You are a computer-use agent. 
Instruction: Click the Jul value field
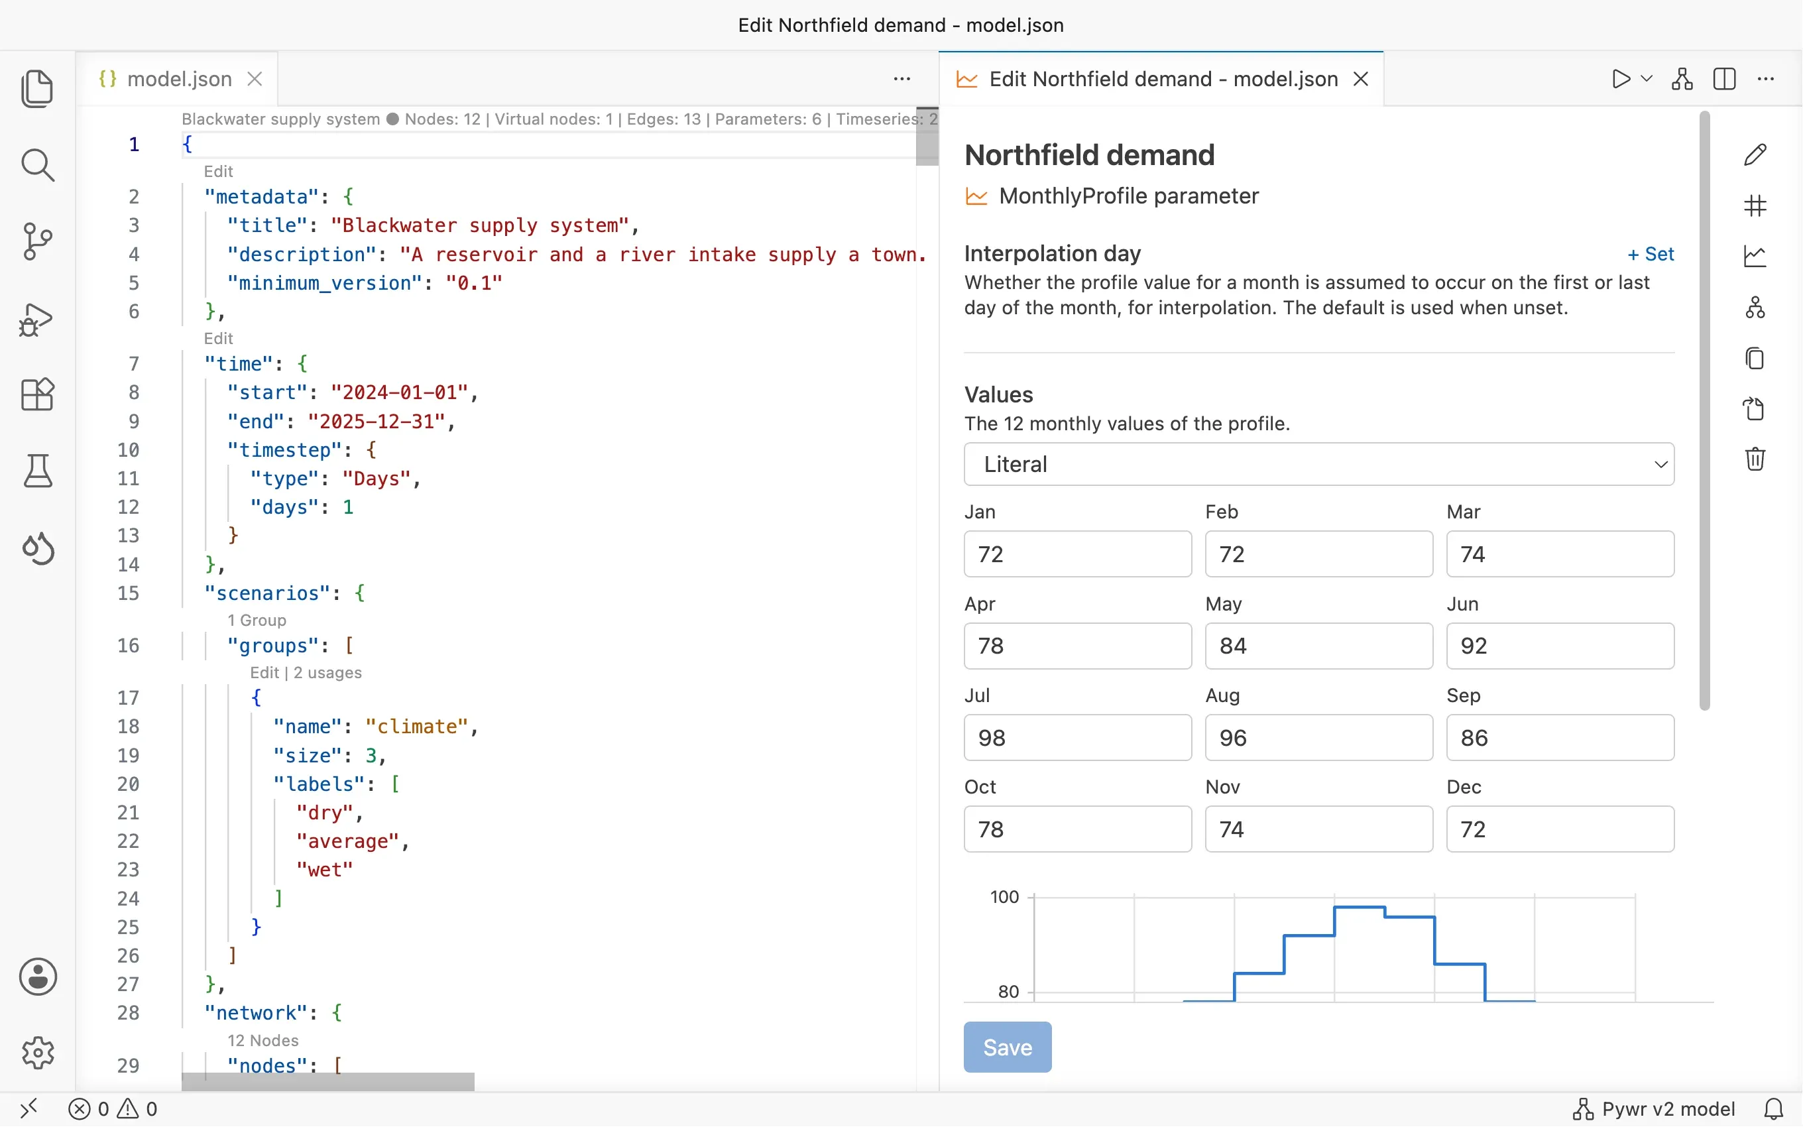click(x=1077, y=737)
